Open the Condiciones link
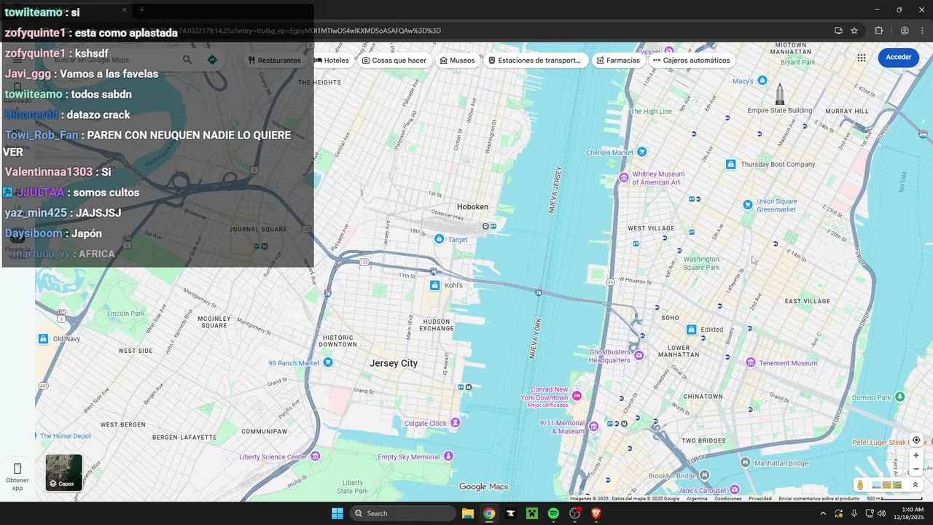 coord(727,499)
